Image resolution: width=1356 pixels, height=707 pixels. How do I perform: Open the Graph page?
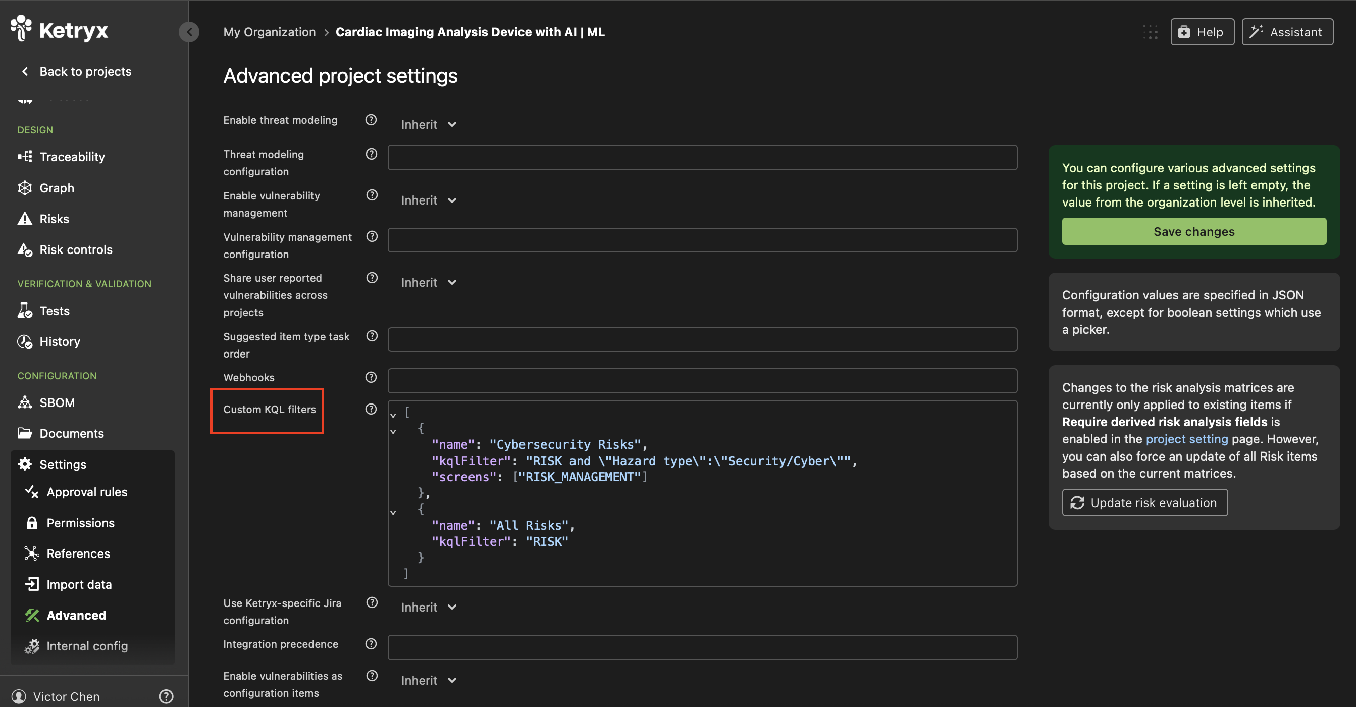(46, 188)
